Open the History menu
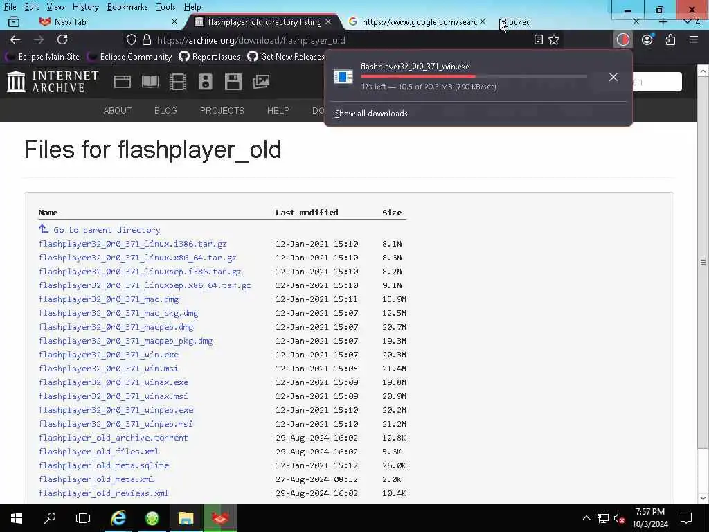The image size is (709, 532). coord(86,7)
